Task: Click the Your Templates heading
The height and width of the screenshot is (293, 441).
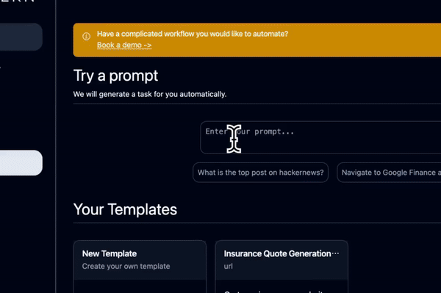Action: point(125,209)
